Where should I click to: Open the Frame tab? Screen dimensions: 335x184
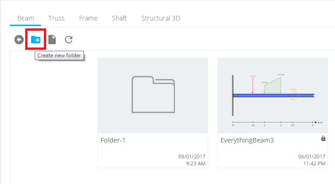(x=88, y=18)
